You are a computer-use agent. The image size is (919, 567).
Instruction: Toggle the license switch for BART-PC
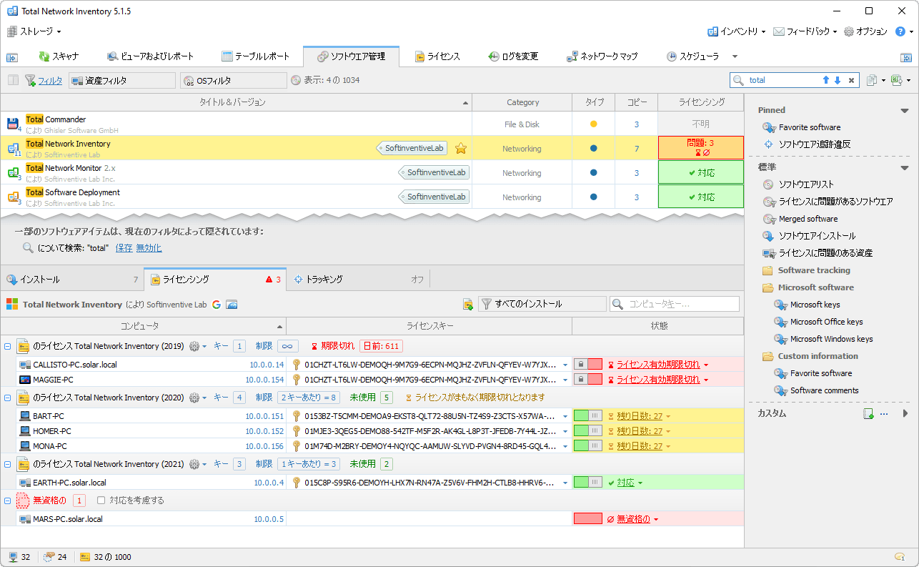pos(588,416)
